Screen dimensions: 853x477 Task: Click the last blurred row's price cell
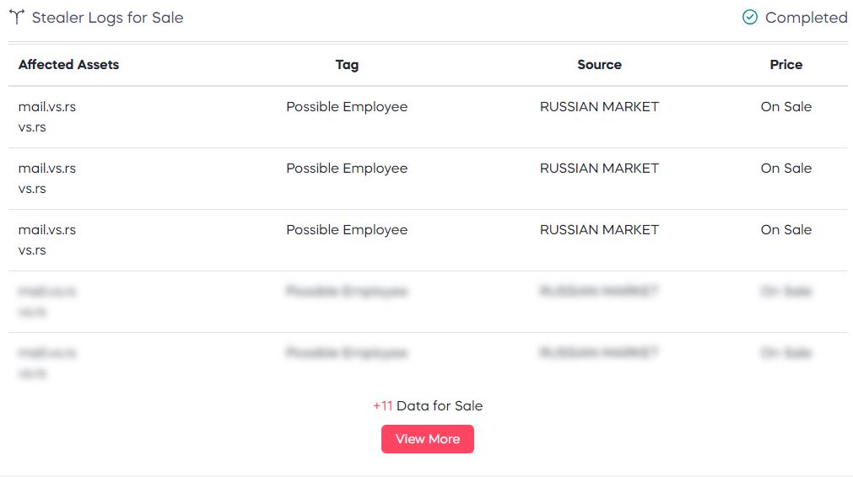coord(786,353)
